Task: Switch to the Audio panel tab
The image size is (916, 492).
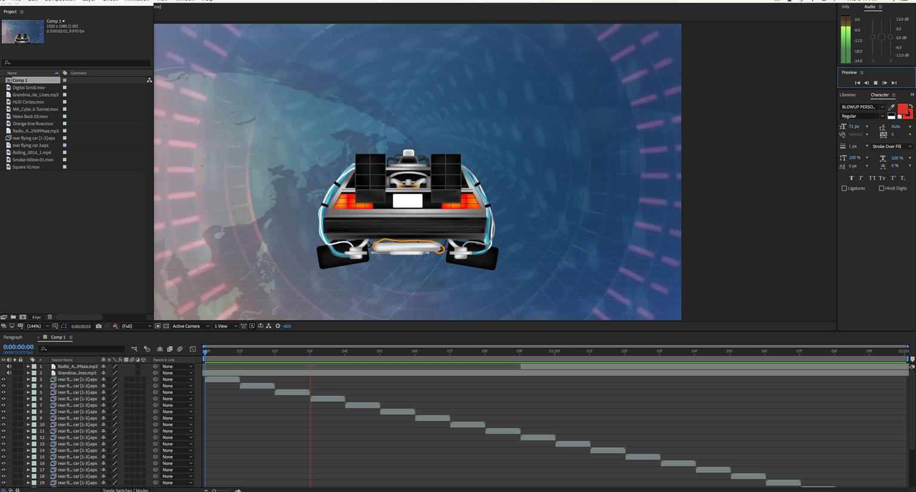Action: 869,7
